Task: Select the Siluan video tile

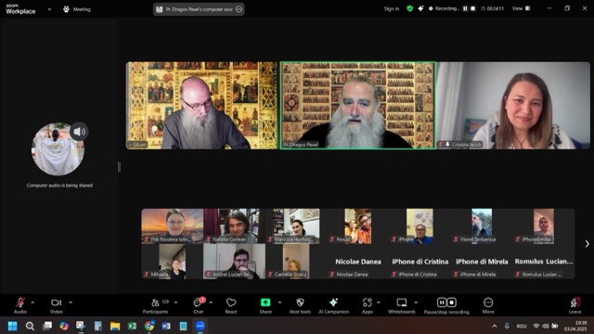Action: point(202,105)
